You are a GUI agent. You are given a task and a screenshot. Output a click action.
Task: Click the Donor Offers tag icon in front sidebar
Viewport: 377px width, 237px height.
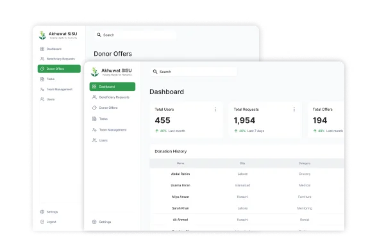[x=94, y=108]
